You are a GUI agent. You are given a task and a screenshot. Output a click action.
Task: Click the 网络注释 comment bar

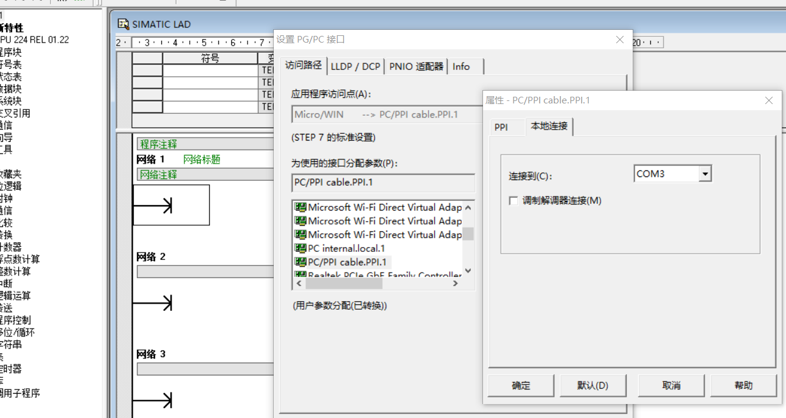tap(206, 175)
